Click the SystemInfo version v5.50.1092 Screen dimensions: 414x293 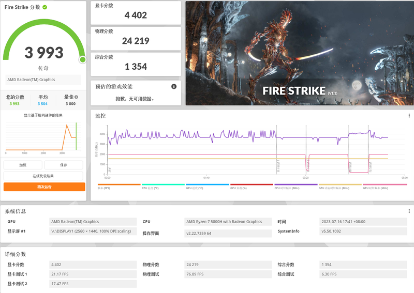coord(363,232)
